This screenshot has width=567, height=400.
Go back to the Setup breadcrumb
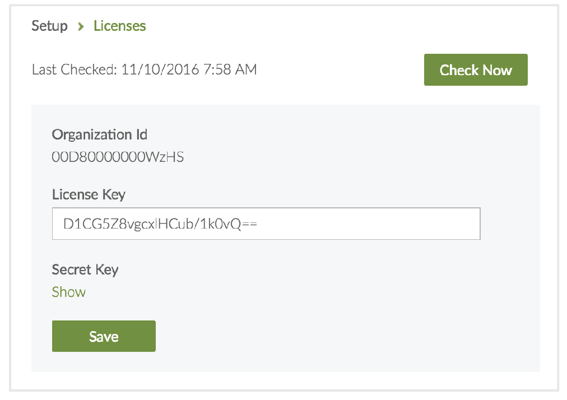tap(49, 26)
